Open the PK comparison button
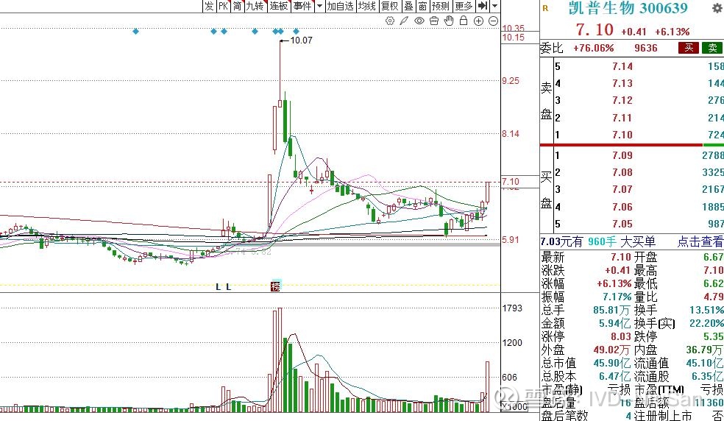This screenshot has height=421, width=724. pyautogui.click(x=224, y=6)
